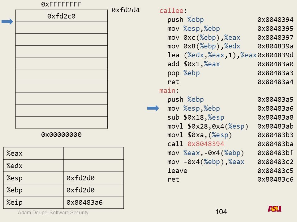This screenshot has width=297, height=222.
Task: Click the 0xfd2d4 address label
Action: (126, 10)
